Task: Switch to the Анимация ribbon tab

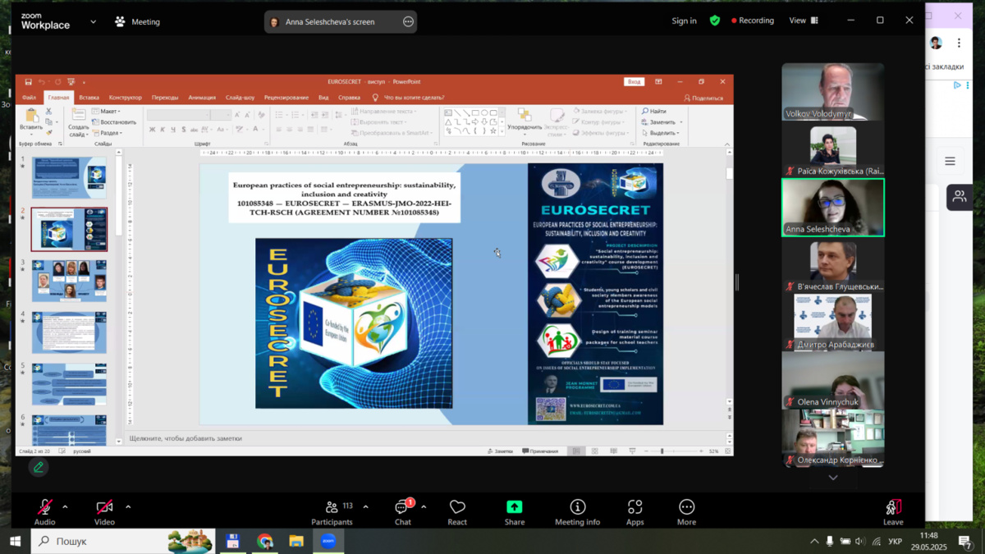Action: pos(202,98)
